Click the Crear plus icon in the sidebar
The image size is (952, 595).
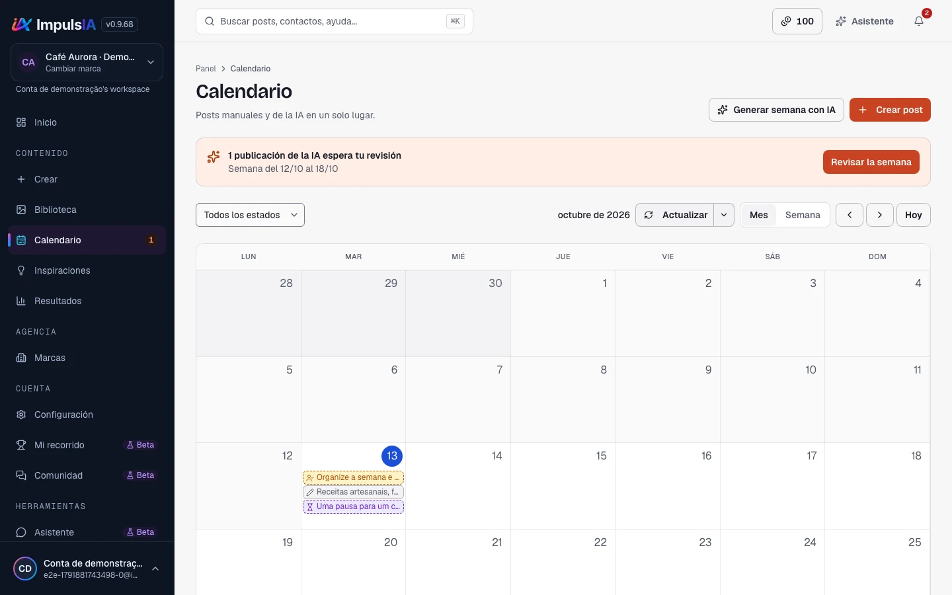21,179
